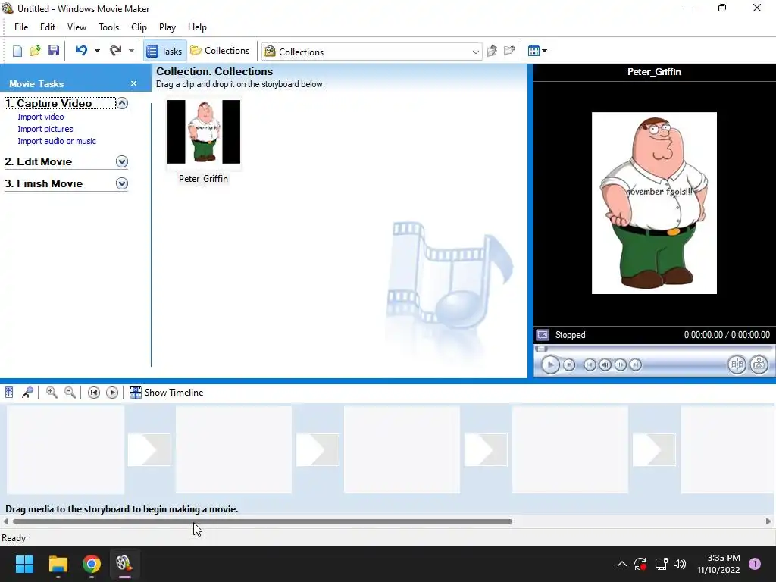Click the storyboard scroll left arrow
The height and width of the screenshot is (582, 776).
[x=6, y=521]
